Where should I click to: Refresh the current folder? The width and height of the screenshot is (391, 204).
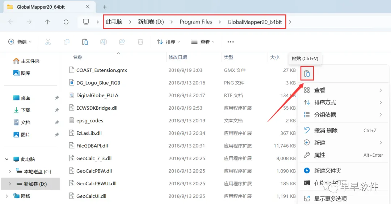click(x=66, y=22)
